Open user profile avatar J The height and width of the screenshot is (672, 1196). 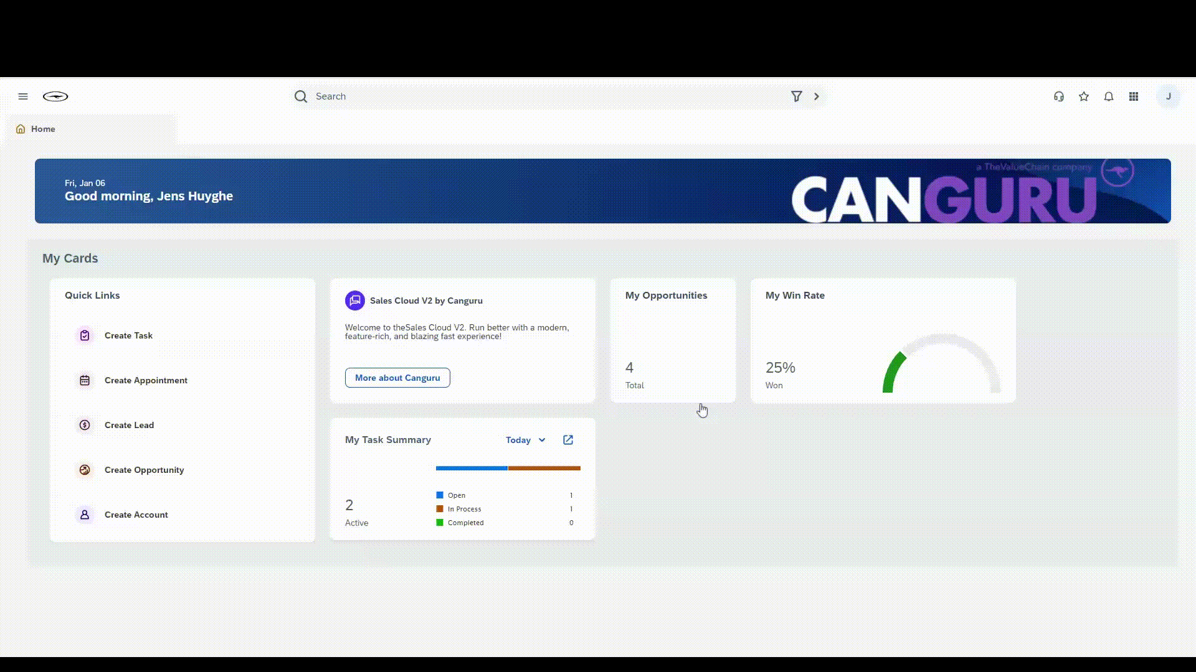point(1169,96)
